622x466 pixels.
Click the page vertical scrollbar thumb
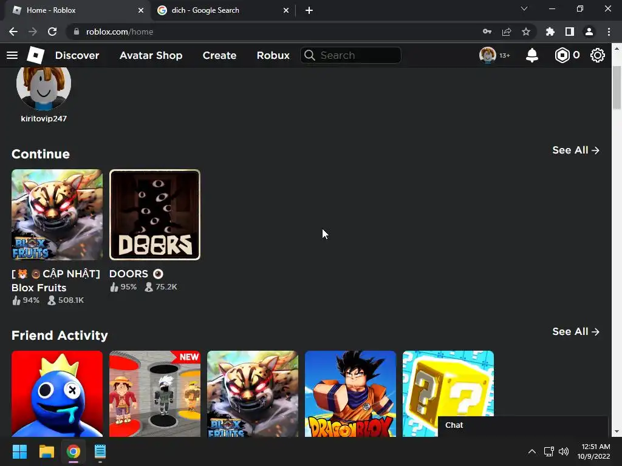click(x=617, y=87)
